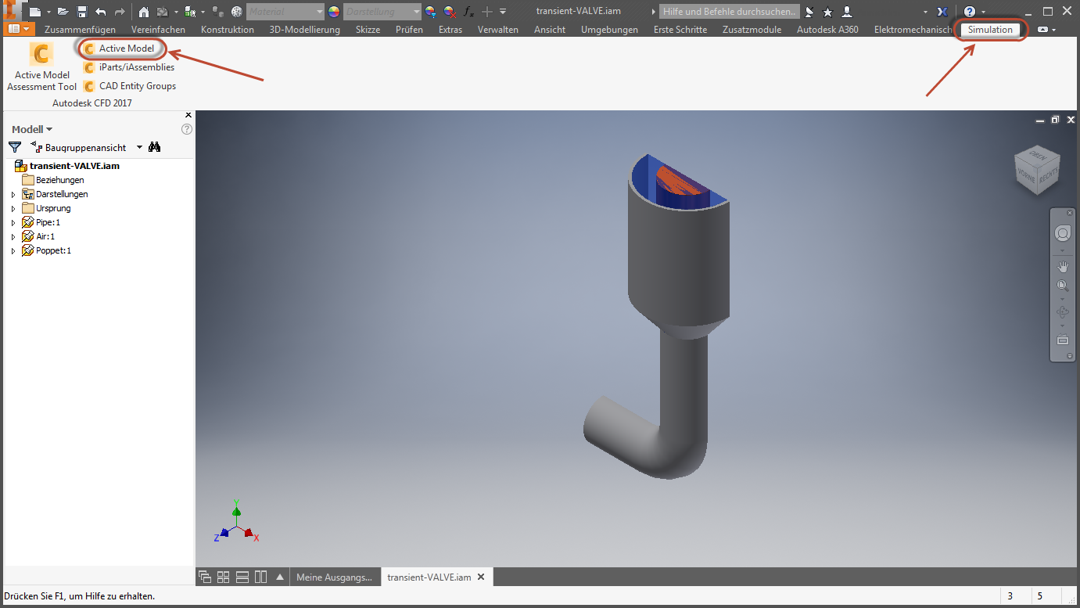
Task: Open the Extras ribbon tab
Action: pos(450,30)
